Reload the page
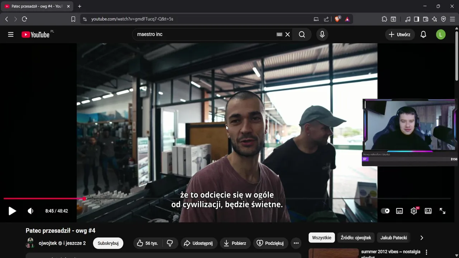Image resolution: width=459 pixels, height=258 pixels. click(x=24, y=19)
